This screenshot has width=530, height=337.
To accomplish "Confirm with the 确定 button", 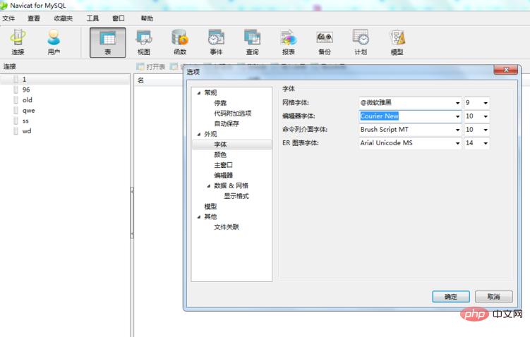I will coord(451,297).
